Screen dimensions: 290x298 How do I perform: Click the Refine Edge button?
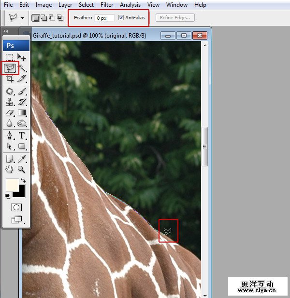click(x=175, y=18)
